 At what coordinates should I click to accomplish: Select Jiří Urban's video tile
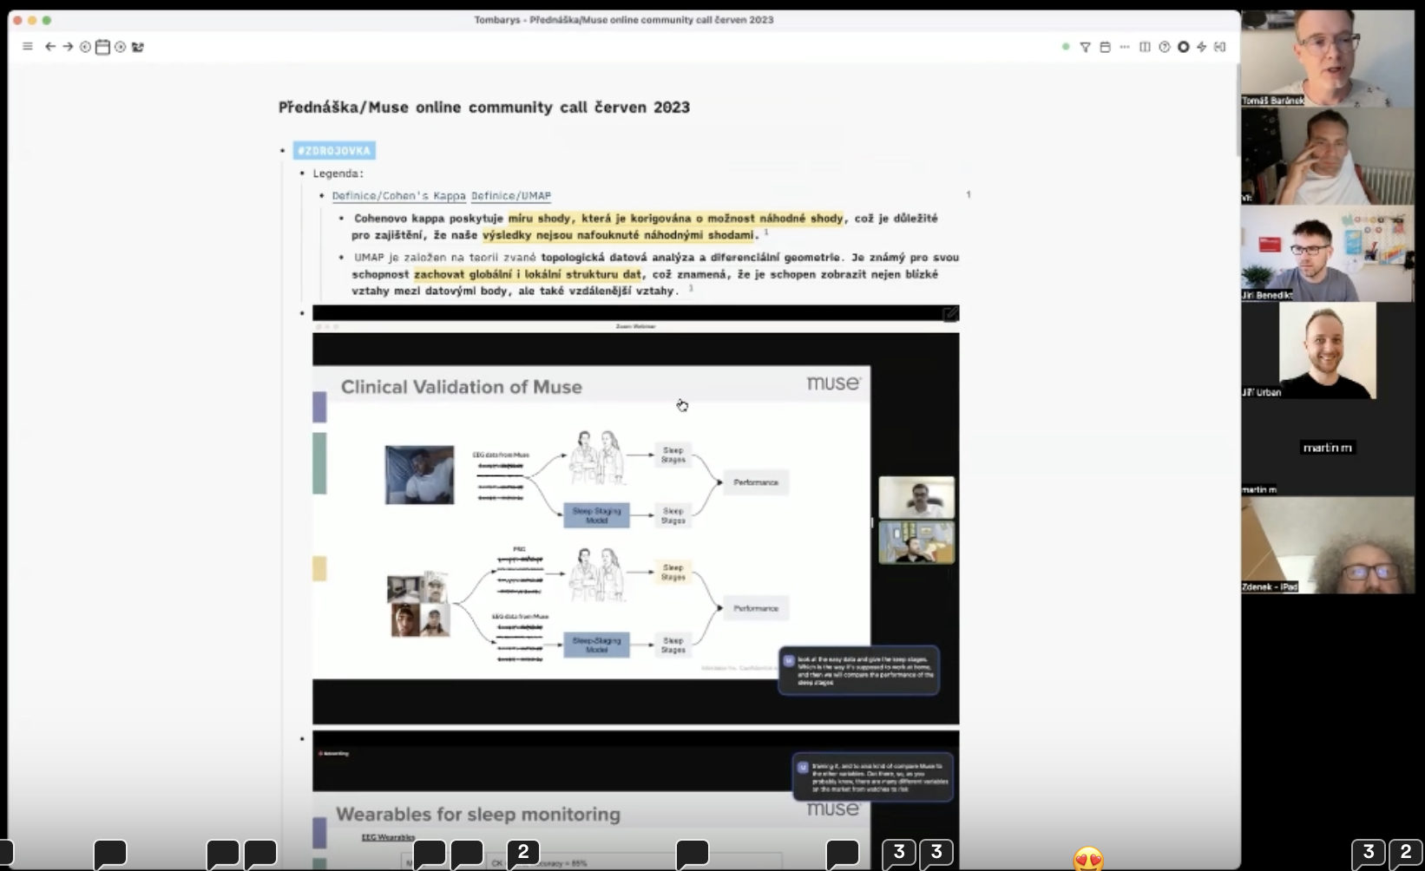coord(1327,350)
